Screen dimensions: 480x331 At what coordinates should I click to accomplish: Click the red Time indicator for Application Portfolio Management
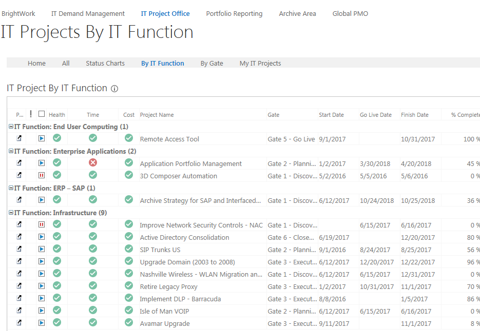[x=93, y=162]
